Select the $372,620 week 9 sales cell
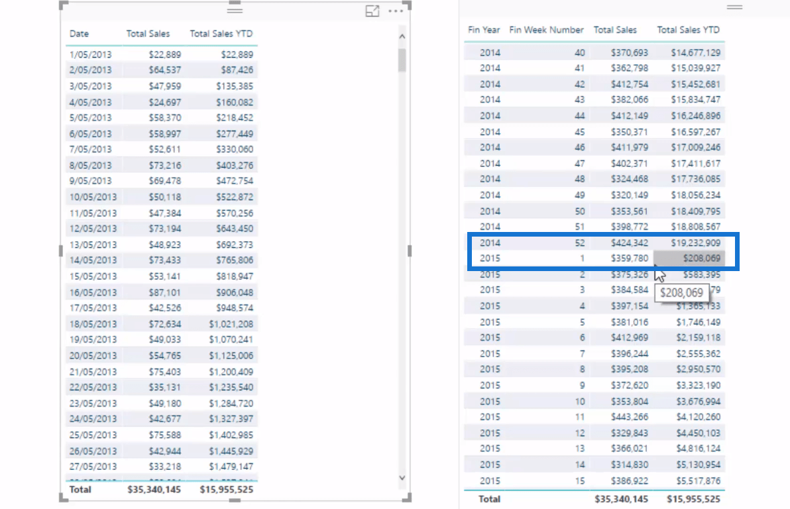Screen dimensions: 790x509 [x=629, y=385]
